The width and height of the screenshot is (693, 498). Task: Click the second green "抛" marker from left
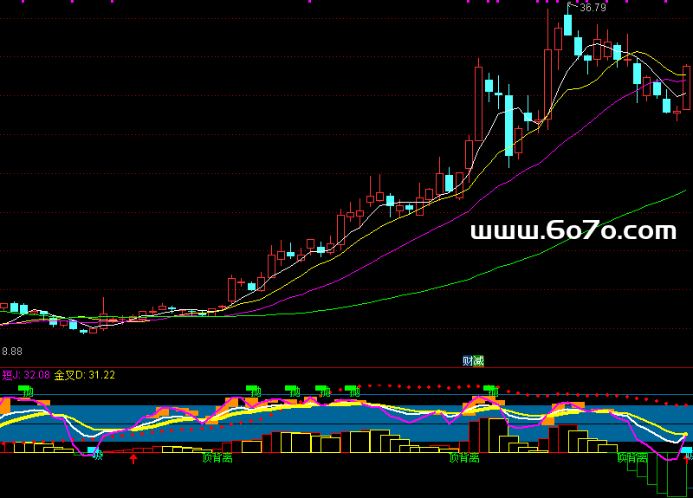[x=255, y=391]
